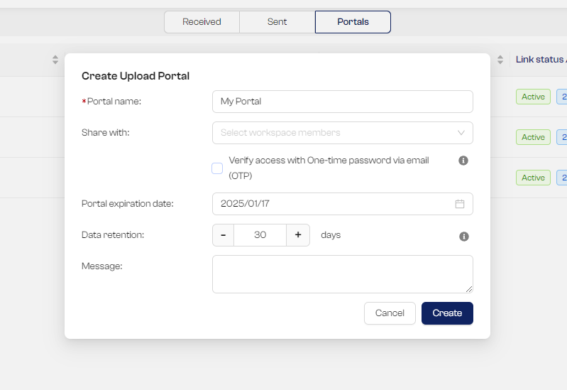The image size is (567, 390).
Task: Select the Portals tab
Action: pos(353,22)
